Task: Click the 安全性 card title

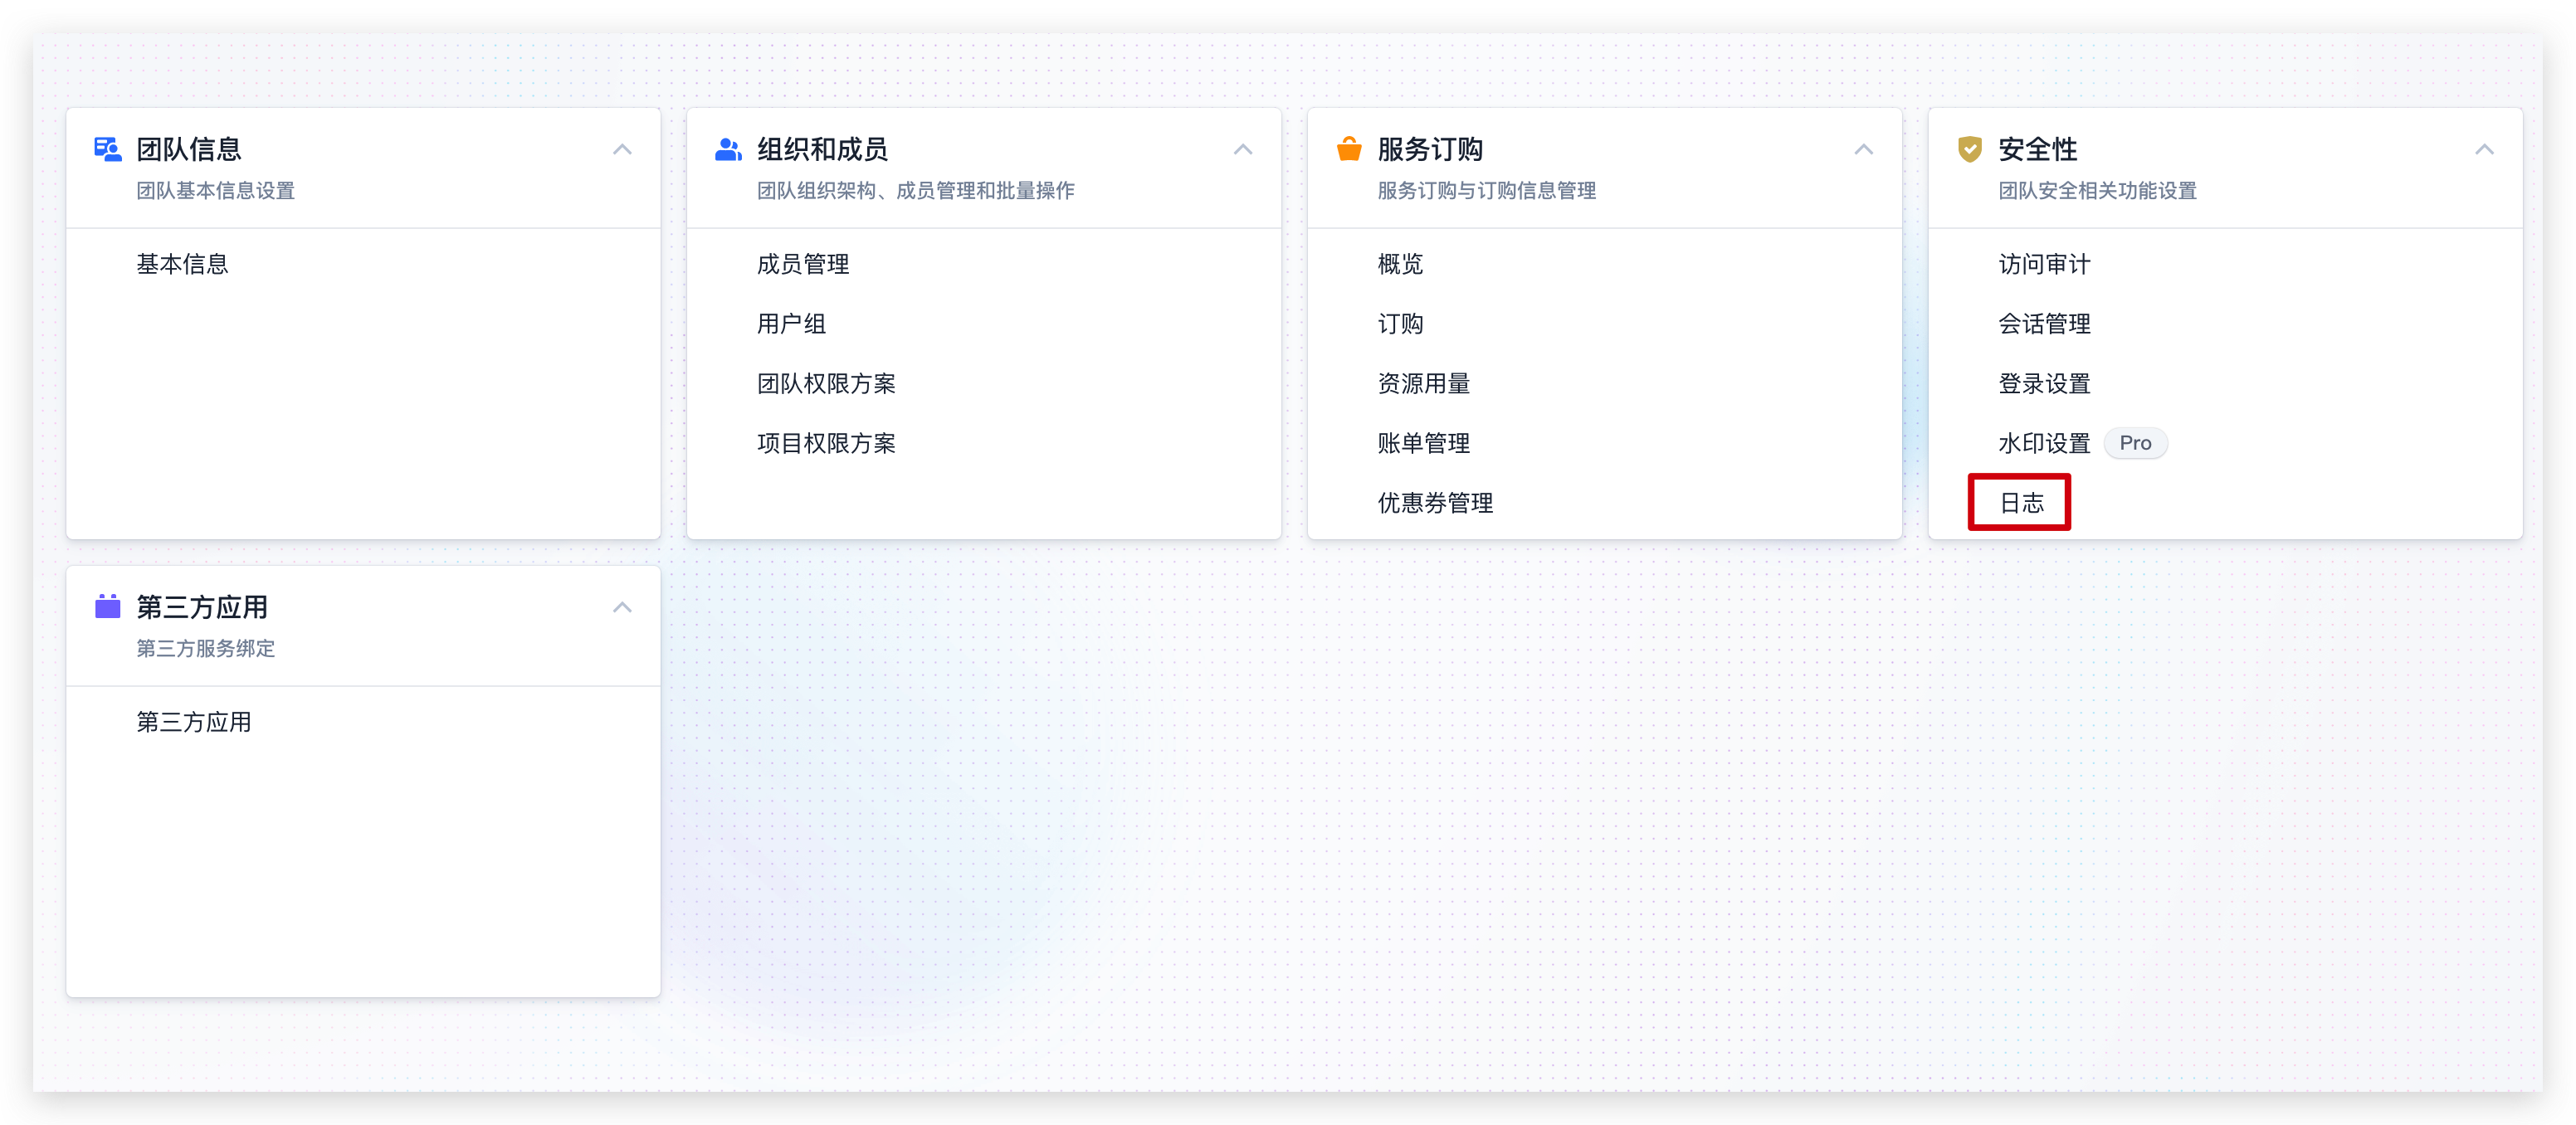Action: coord(2037,149)
